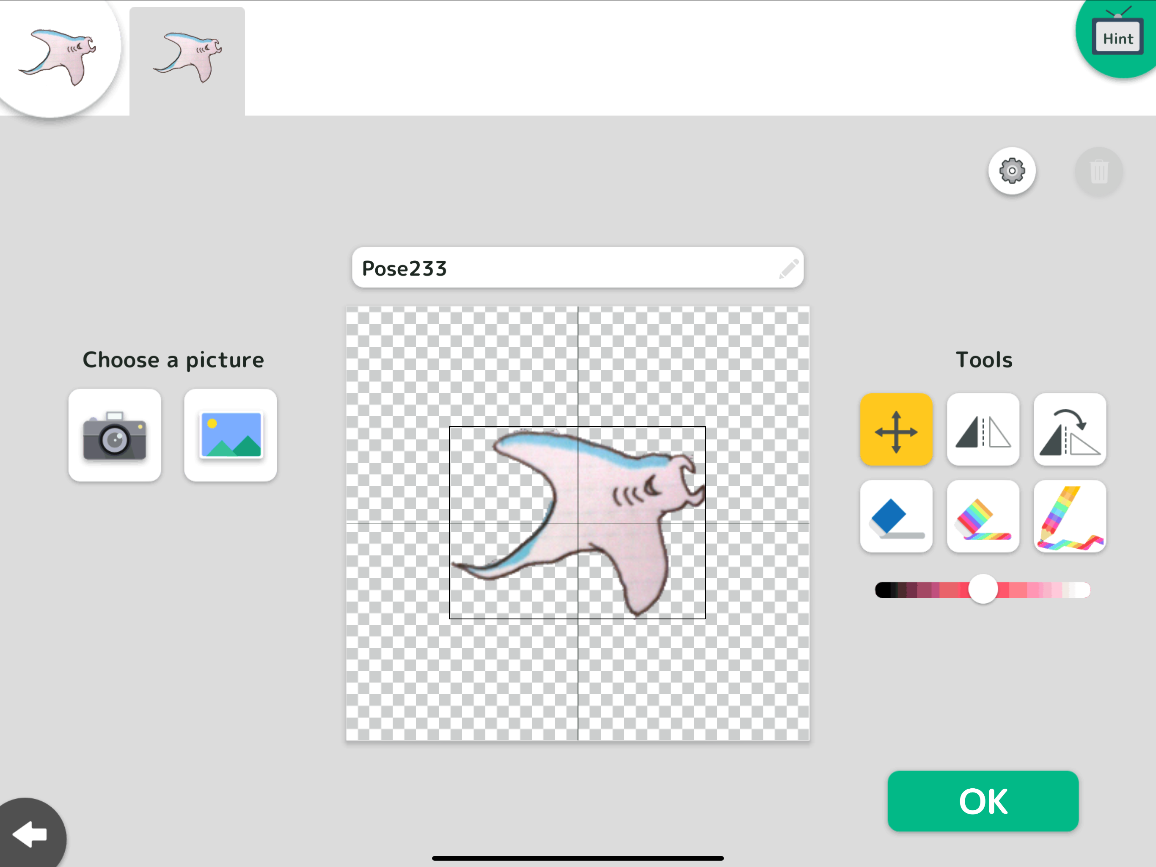The width and height of the screenshot is (1156, 867).
Task: Open the settings gear
Action: click(1012, 171)
